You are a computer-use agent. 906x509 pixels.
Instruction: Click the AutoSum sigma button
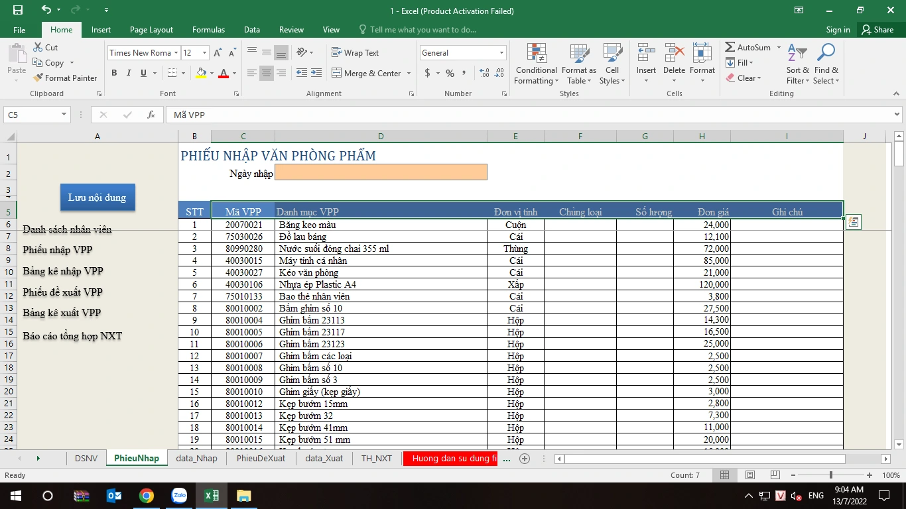pyautogui.click(x=747, y=48)
